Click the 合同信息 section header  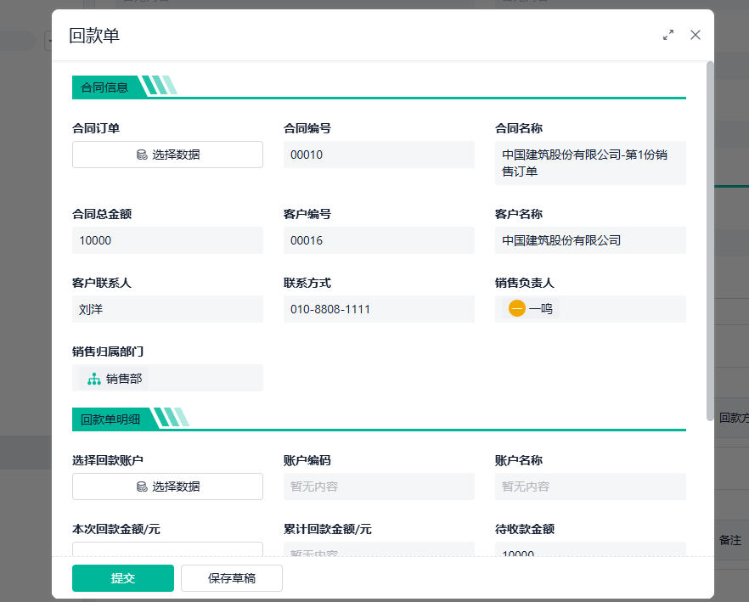105,87
